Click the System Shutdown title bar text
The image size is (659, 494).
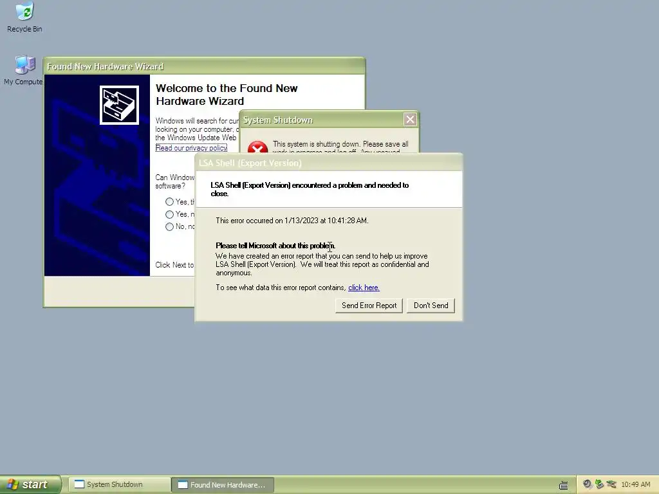pyautogui.click(x=278, y=120)
